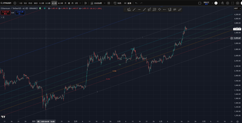Save the BRUCE chart layout
242x123 pixels.
(x=206, y=3)
